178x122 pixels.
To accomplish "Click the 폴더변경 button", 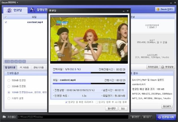I will (x=135, y=117).
